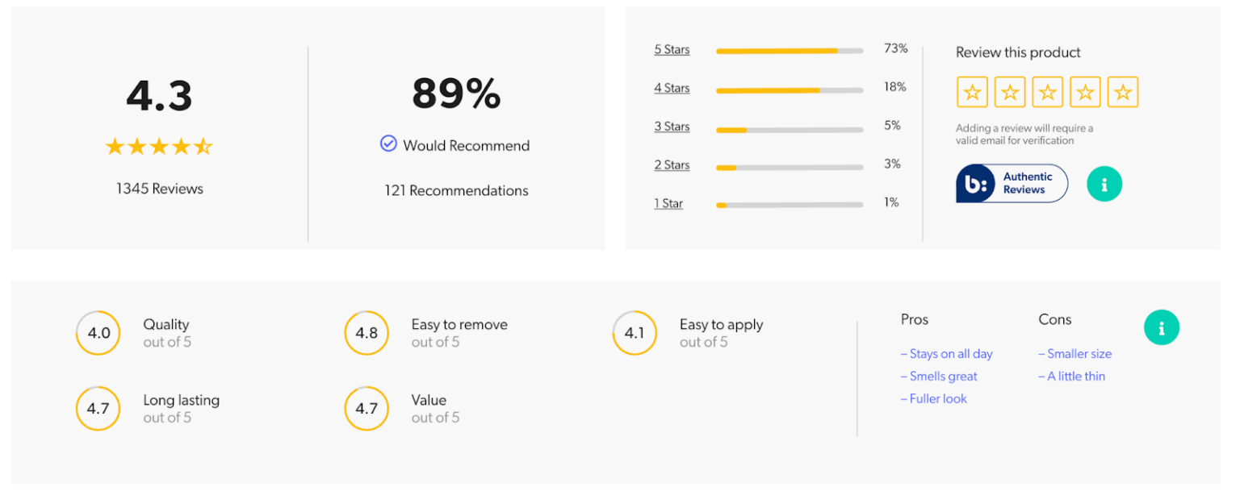Open the Pros section header
1240x491 pixels.
coord(914,319)
